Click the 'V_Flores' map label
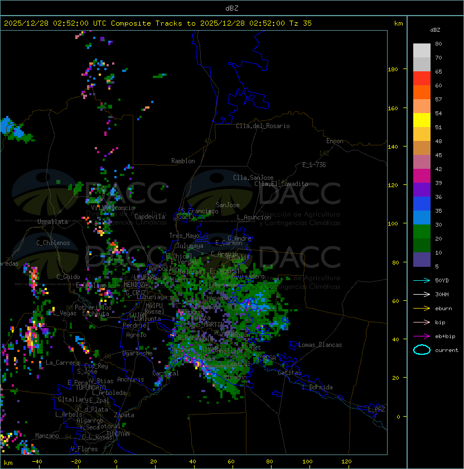The height and width of the screenshot is (469, 464). [84, 449]
